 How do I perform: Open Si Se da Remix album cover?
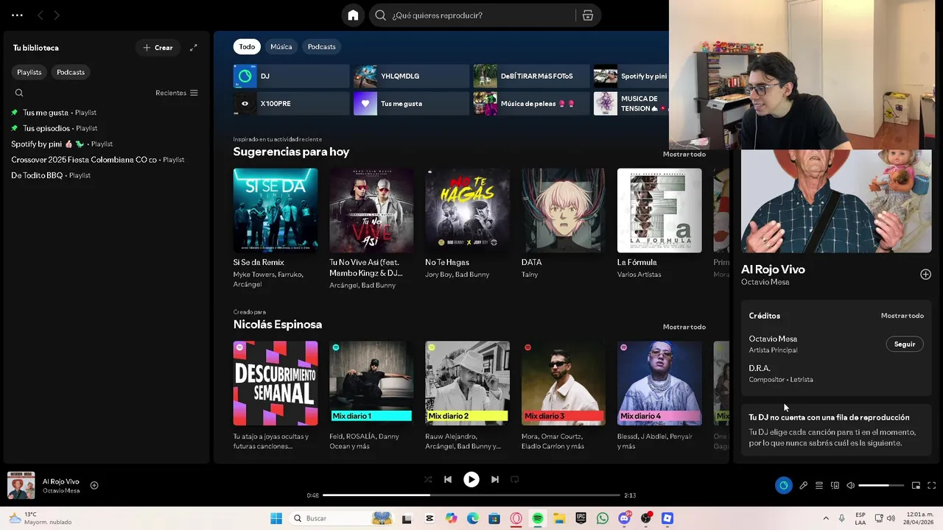276,211
